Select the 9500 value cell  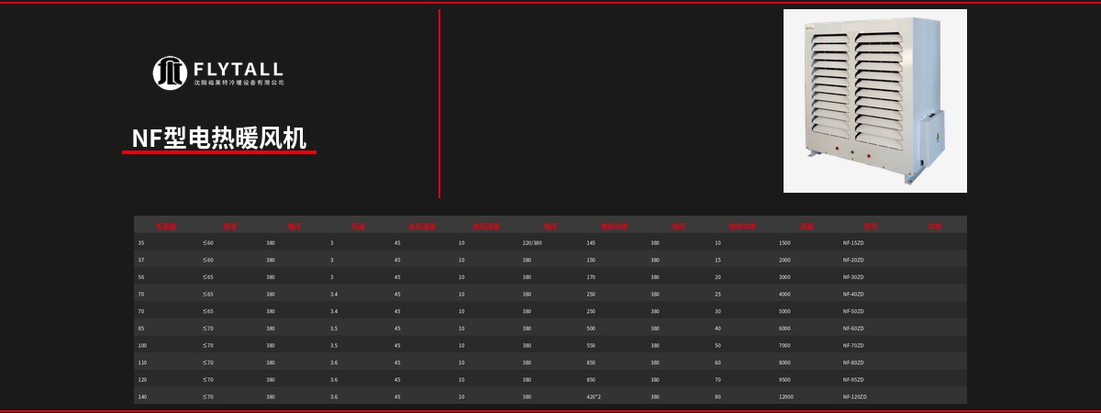coord(784,380)
